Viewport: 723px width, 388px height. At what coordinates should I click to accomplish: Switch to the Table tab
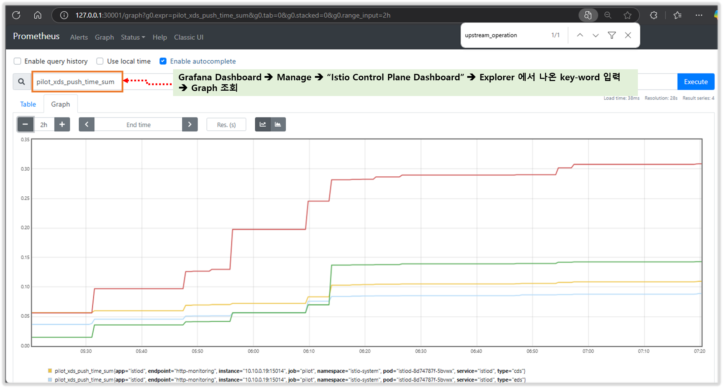(x=28, y=104)
